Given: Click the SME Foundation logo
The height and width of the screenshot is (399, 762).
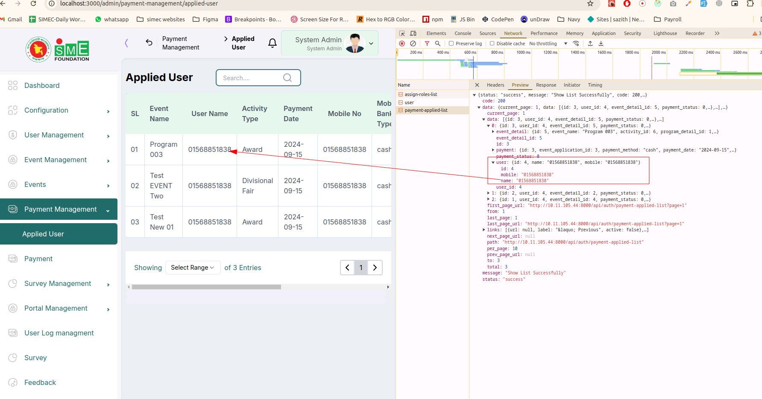Looking at the screenshot, I should (57, 50).
